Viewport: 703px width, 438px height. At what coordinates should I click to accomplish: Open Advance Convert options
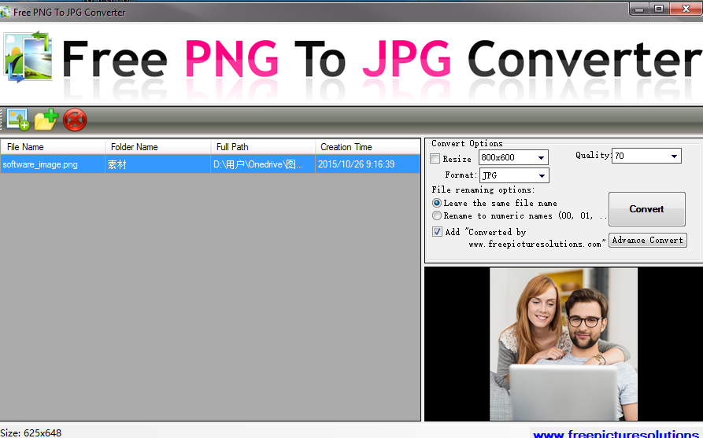click(x=648, y=241)
